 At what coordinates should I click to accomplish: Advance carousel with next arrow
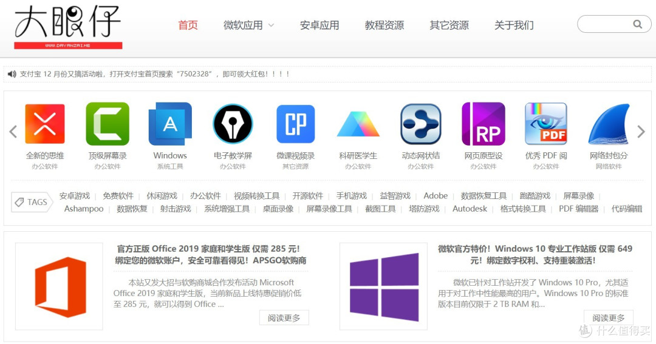641,132
